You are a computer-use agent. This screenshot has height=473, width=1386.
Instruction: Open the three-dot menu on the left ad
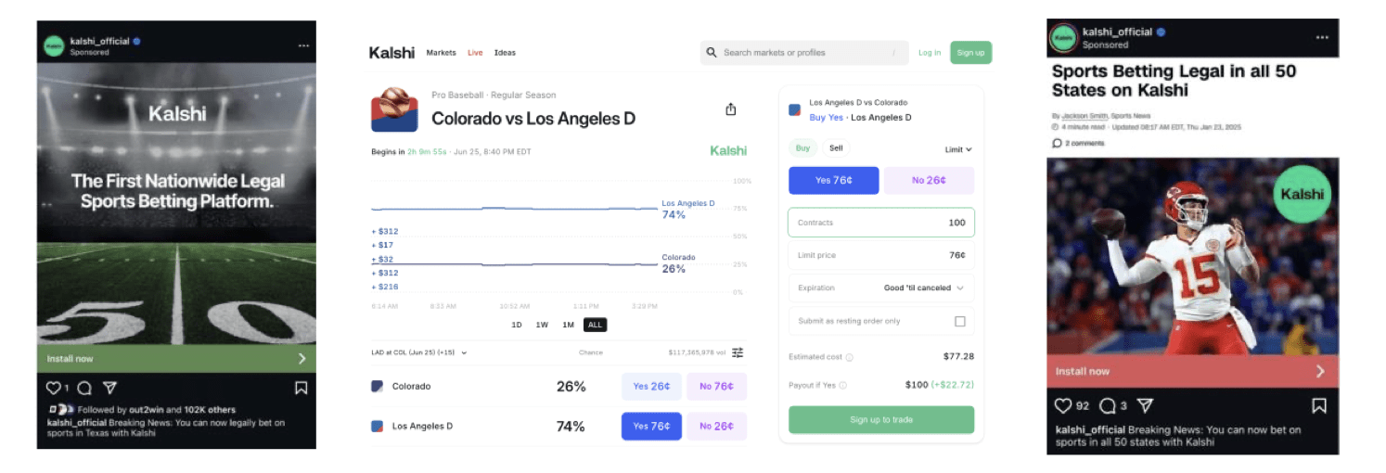click(x=303, y=45)
